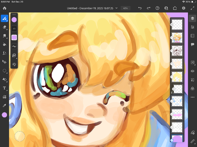The image size is (197, 147).
Task: Select the Pixel Brush tool
Action: coord(5,18)
